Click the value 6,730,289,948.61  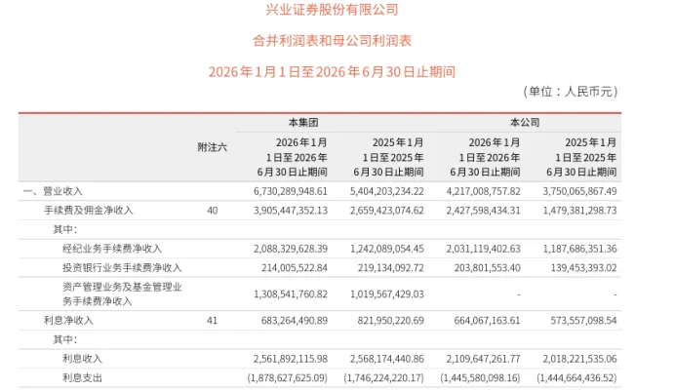tap(291, 191)
